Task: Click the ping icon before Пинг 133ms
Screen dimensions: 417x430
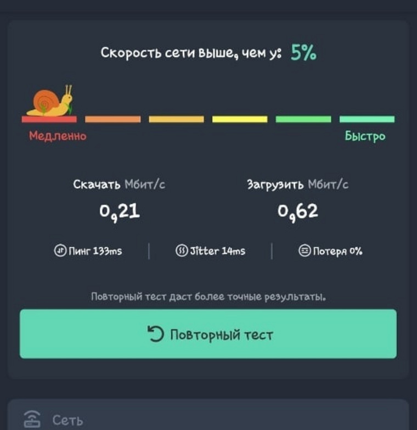Action: point(60,250)
